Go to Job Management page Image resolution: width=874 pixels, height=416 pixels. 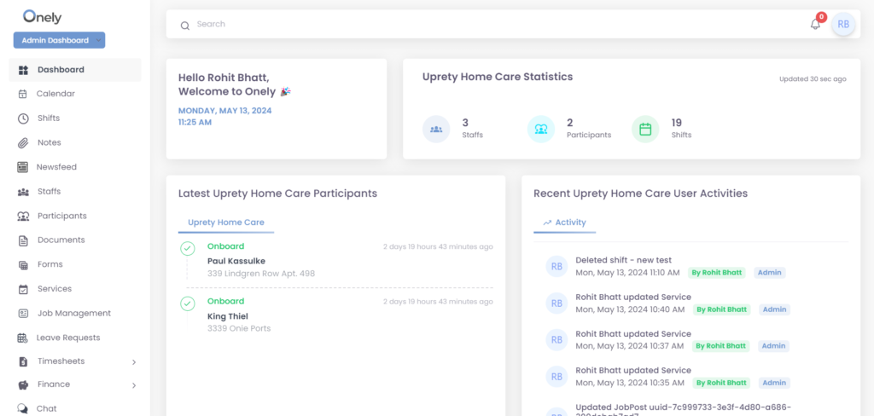point(73,314)
